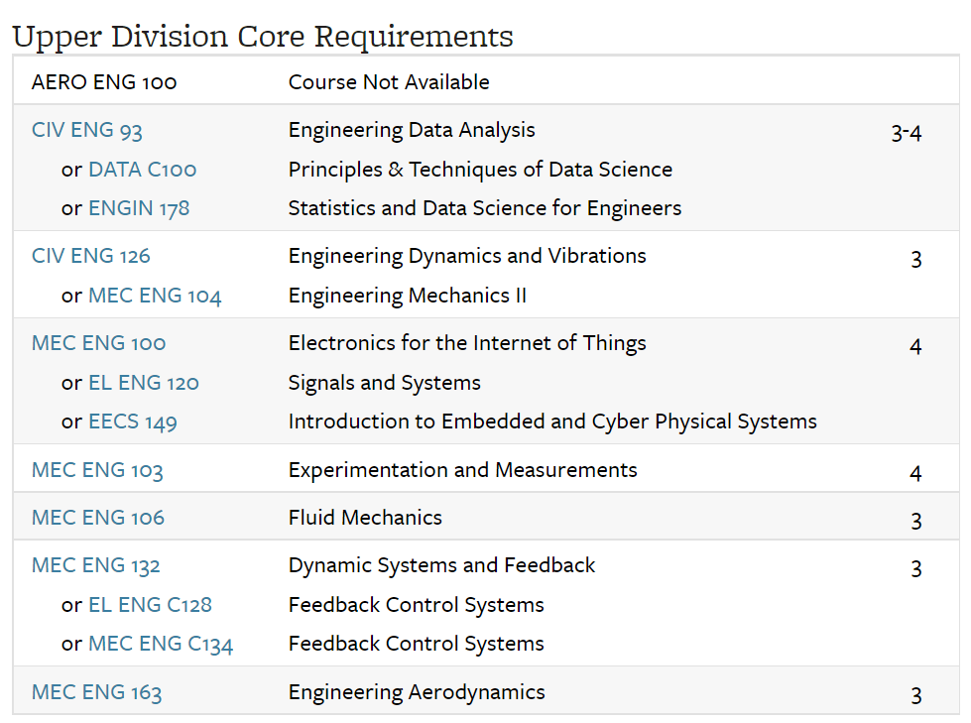Click the Fluid Mechanics course title

[x=365, y=518]
